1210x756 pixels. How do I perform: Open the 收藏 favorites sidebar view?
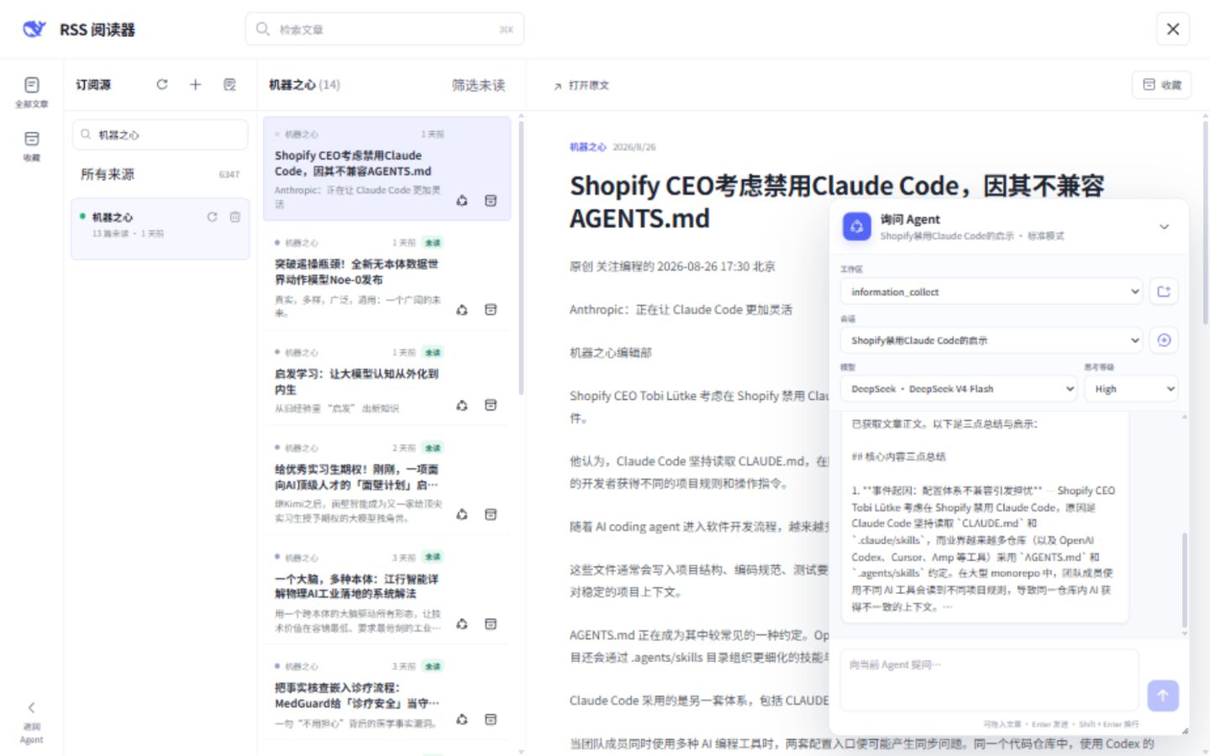click(31, 145)
